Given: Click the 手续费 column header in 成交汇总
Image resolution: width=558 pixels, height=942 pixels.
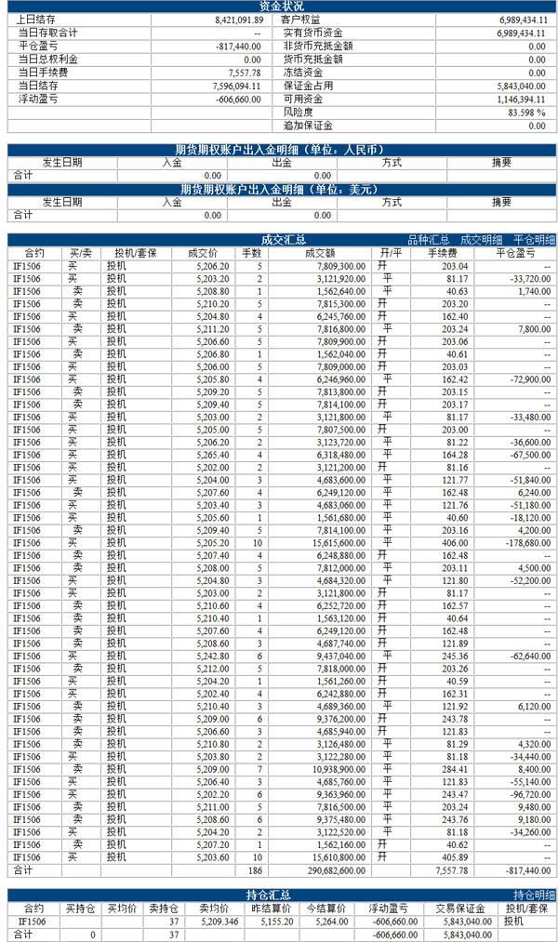Looking at the screenshot, I should (x=443, y=254).
